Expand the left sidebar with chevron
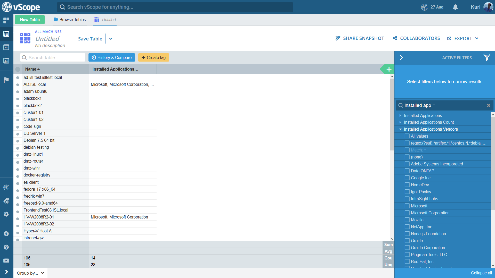This screenshot has height=278, width=495. click(x=6, y=272)
